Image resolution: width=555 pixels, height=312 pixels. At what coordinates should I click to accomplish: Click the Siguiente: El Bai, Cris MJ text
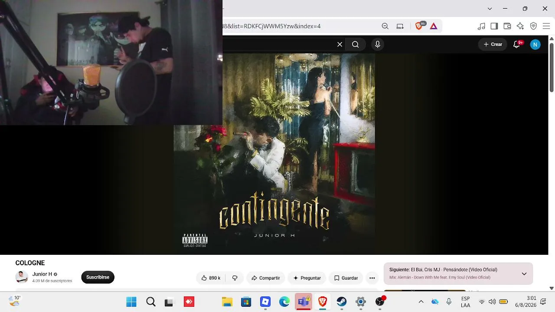click(x=443, y=270)
